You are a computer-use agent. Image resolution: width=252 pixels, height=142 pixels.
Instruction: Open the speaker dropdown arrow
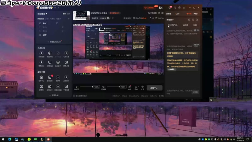[105, 87]
